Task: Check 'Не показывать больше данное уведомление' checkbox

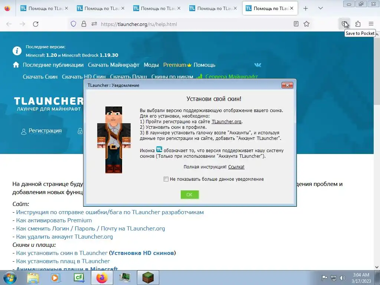Action: pos(166,179)
